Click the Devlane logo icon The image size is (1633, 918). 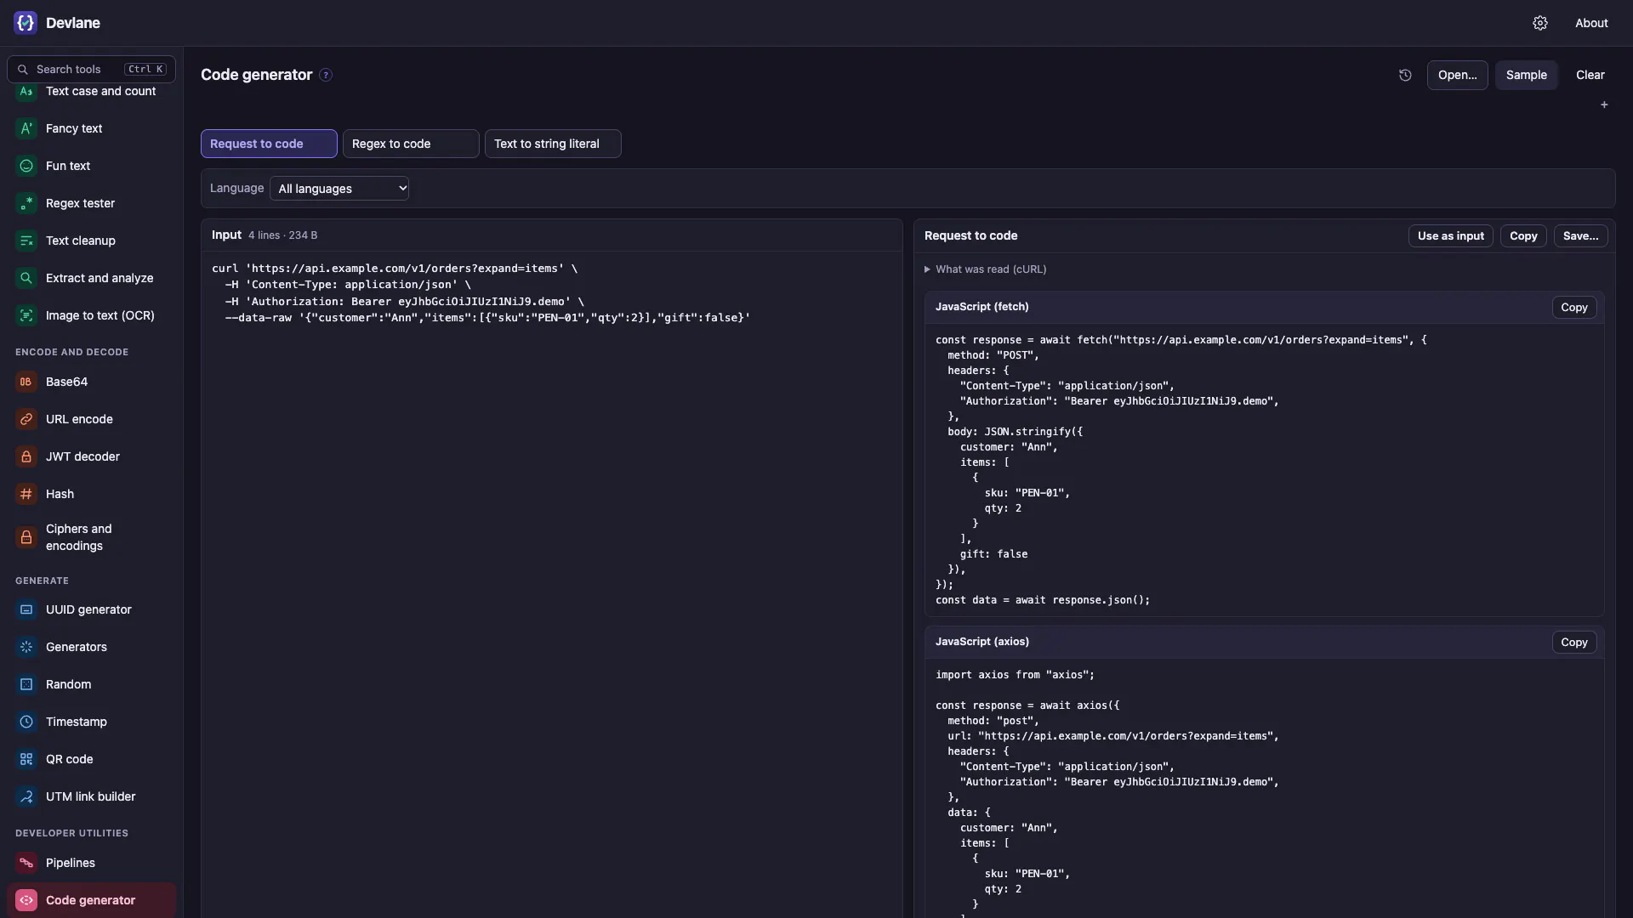click(26, 23)
